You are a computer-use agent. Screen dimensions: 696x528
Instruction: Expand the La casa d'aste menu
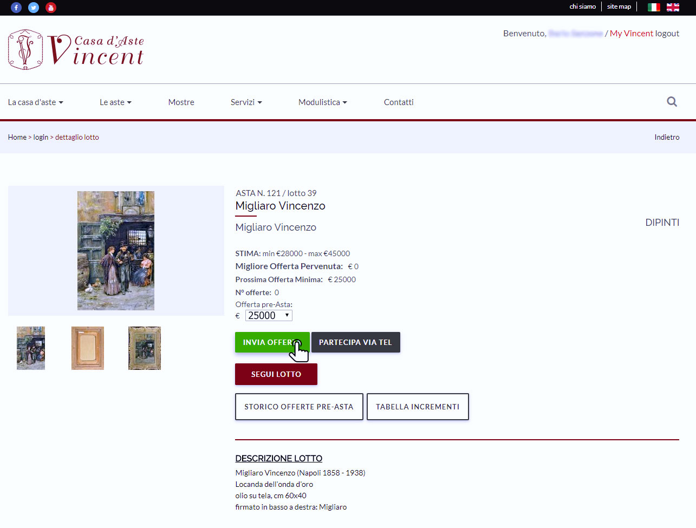pos(35,102)
